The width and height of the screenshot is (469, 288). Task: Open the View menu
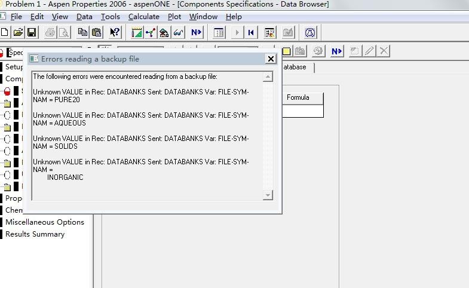pos(60,17)
